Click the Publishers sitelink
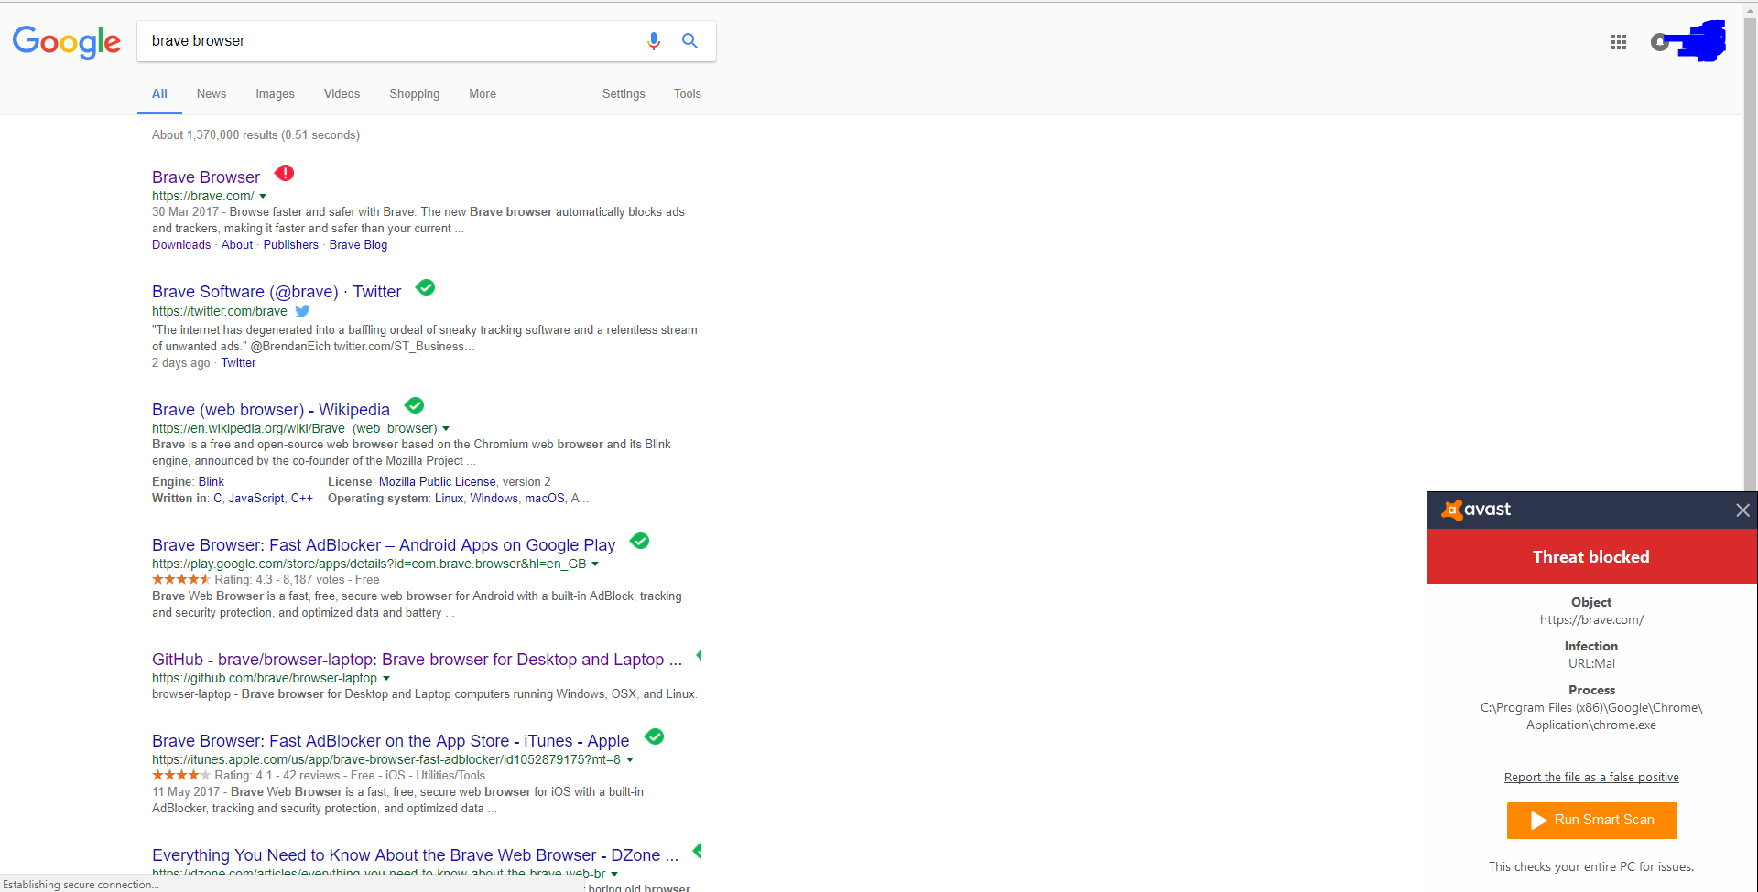The width and height of the screenshot is (1758, 892). pyautogui.click(x=291, y=245)
